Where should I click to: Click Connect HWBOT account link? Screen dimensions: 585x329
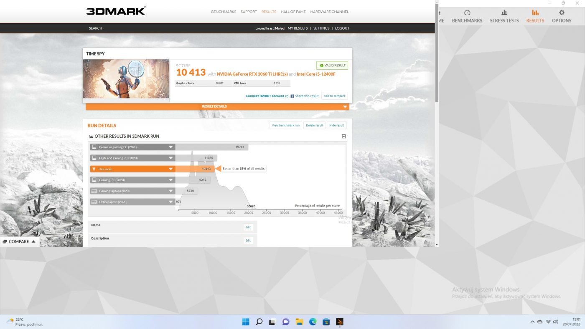pyautogui.click(x=265, y=96)
